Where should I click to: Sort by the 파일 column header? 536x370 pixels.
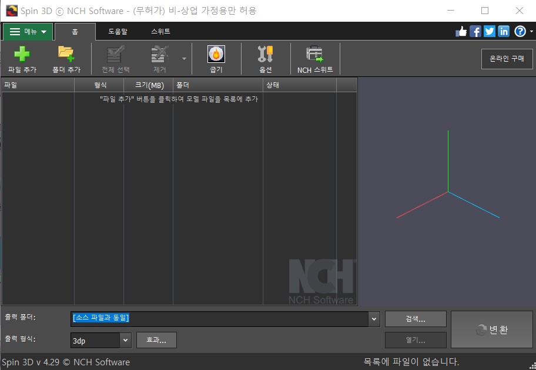pos(38,85)
